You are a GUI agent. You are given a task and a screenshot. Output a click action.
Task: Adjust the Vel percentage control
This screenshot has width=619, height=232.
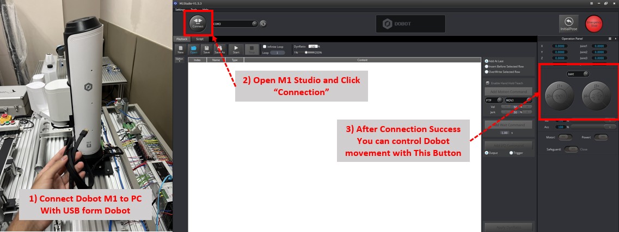click(x=517, y=106)
